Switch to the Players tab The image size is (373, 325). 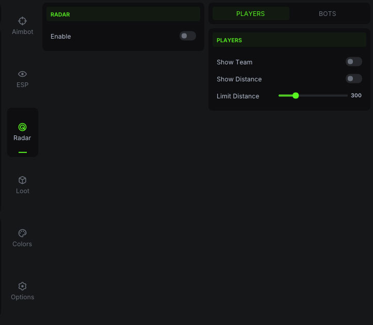(250, 14)
